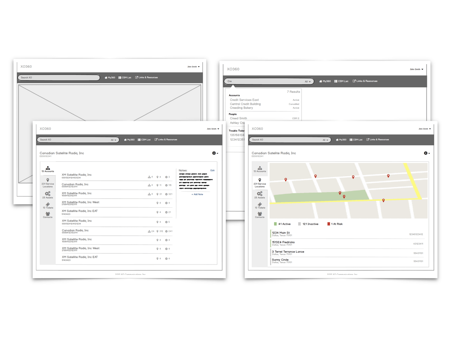
Task: Click map pin on yellow road
Action: [383, 200]
